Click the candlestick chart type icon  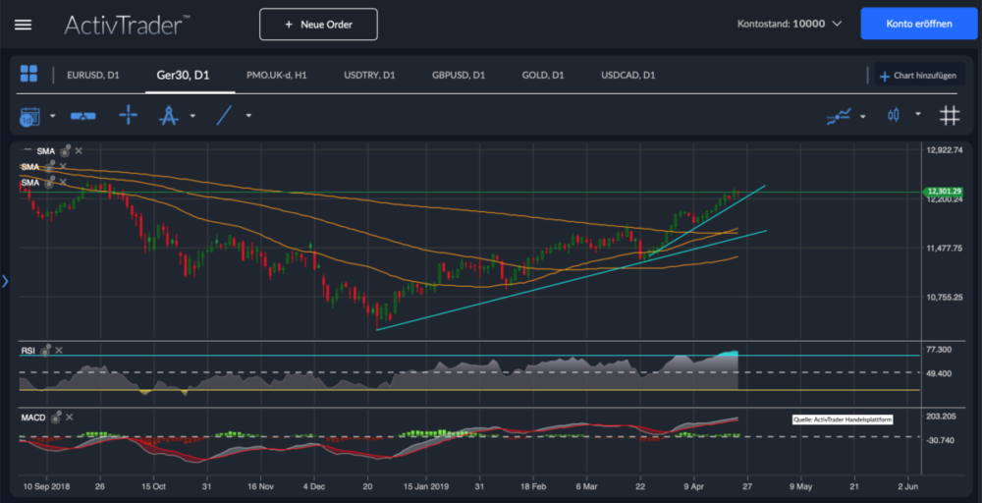[894, 115]
